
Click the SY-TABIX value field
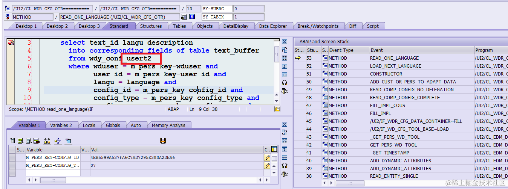tap(248, 17)
